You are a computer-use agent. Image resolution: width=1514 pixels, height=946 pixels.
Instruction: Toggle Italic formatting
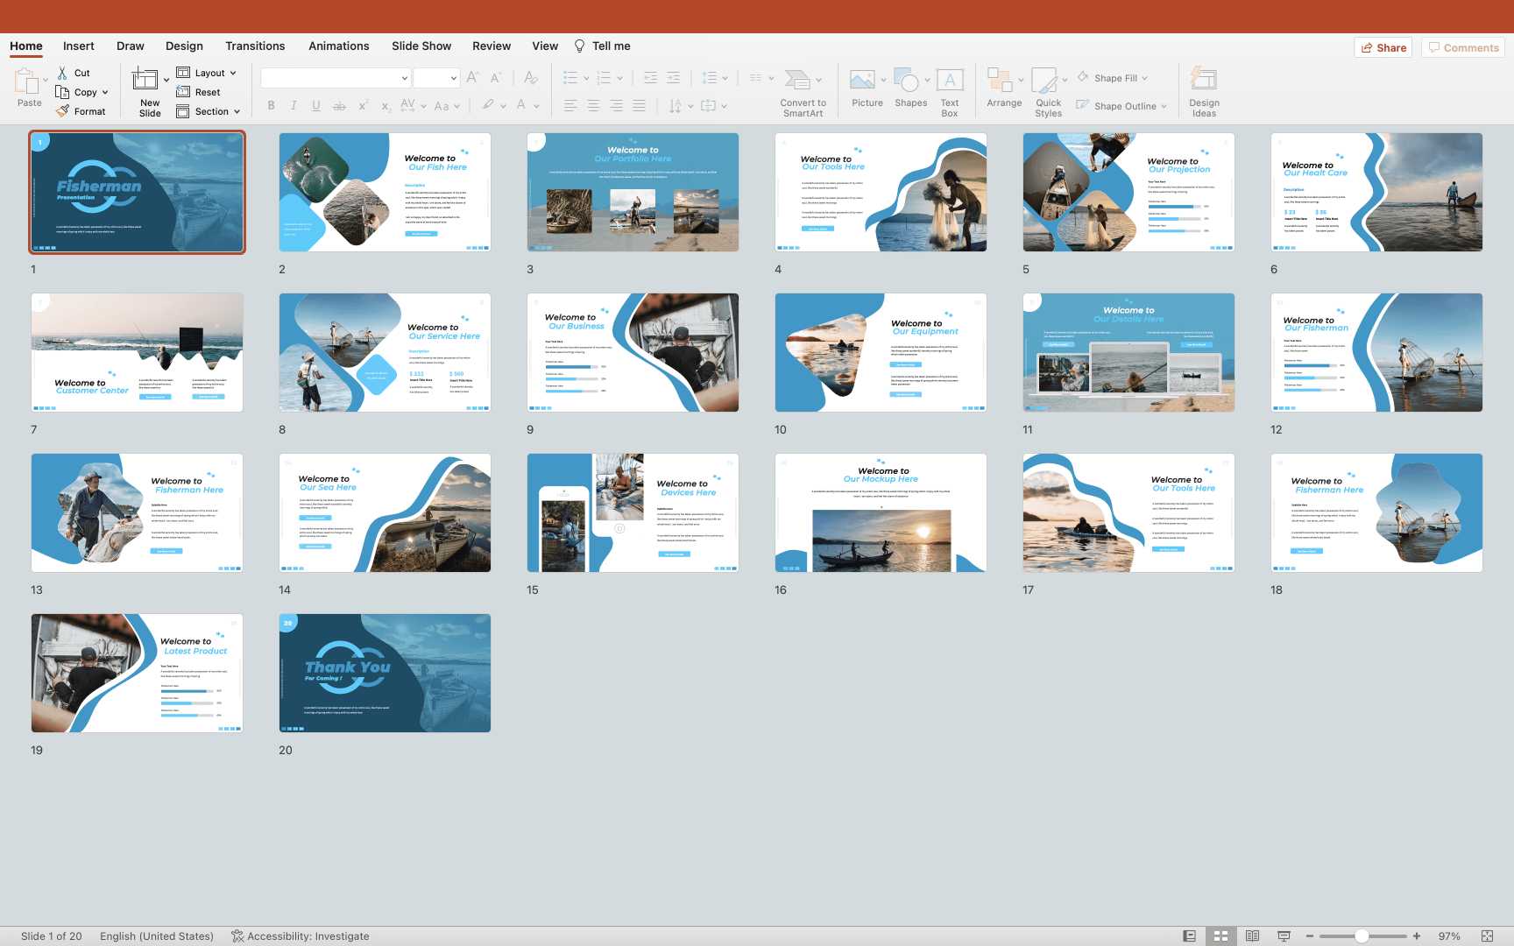(294, 106)
